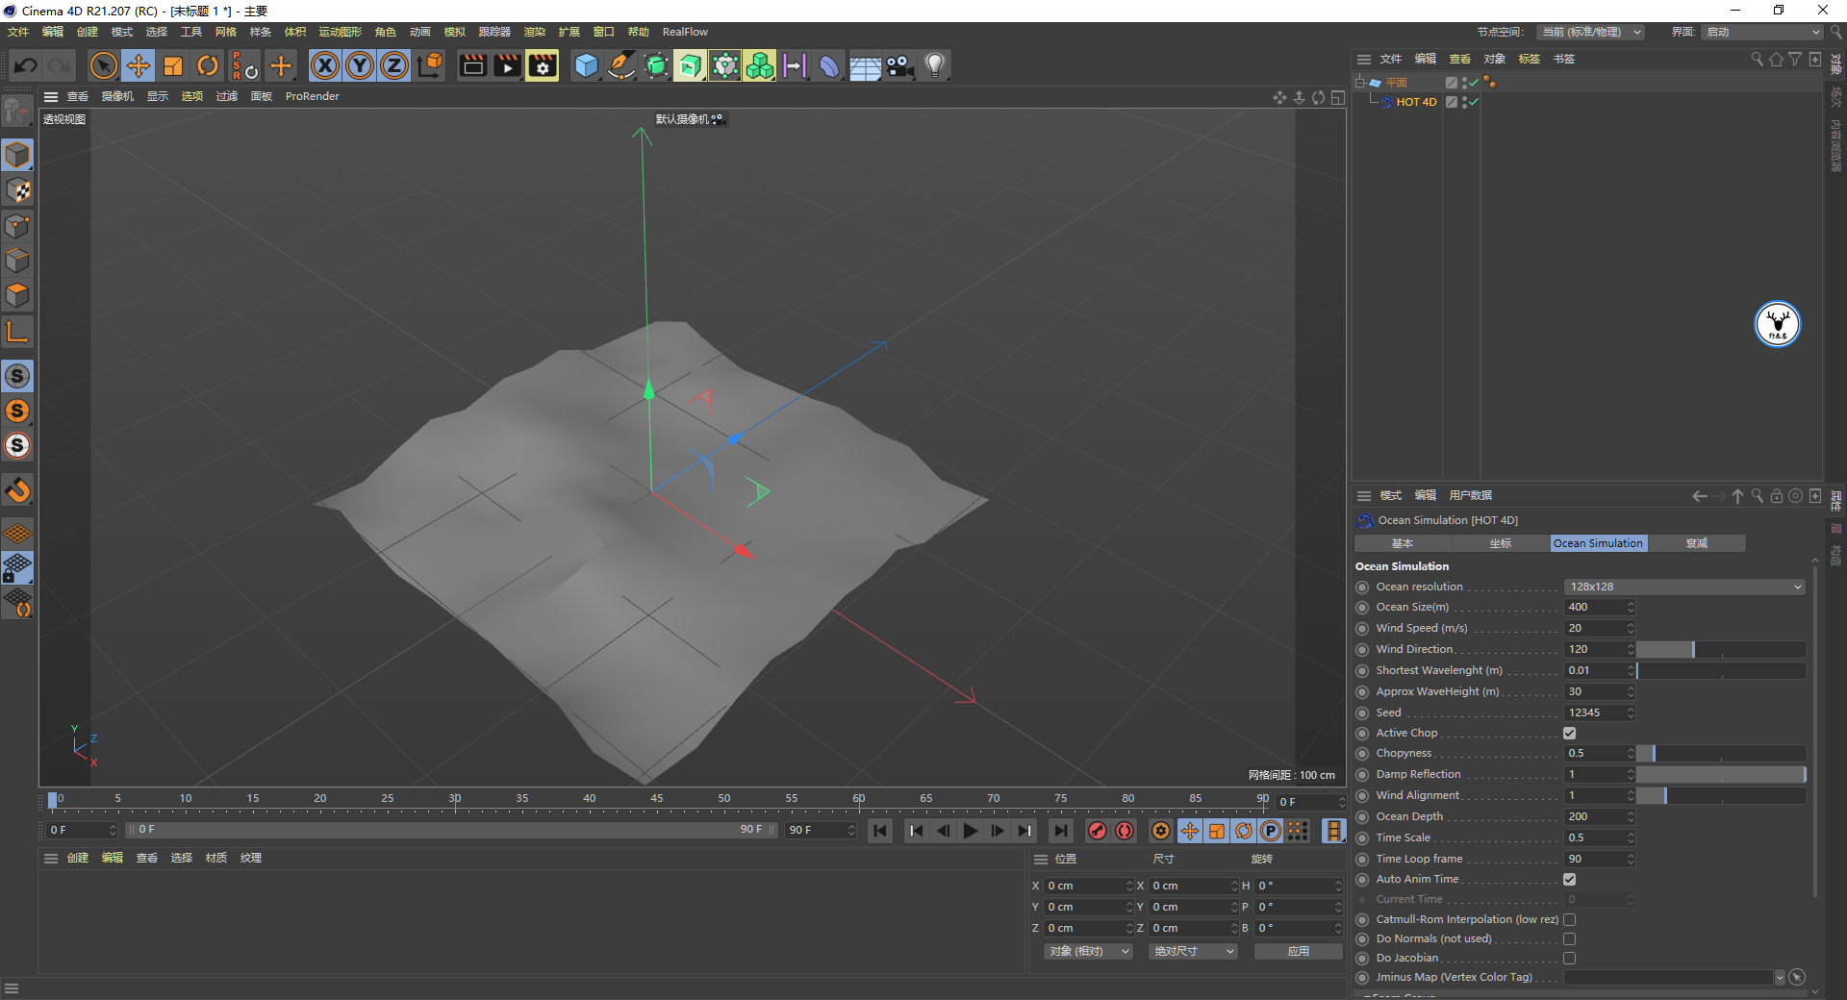
Task: Enable Catmull-Rom Interpolation checkbox
Action: point(1570,919)
